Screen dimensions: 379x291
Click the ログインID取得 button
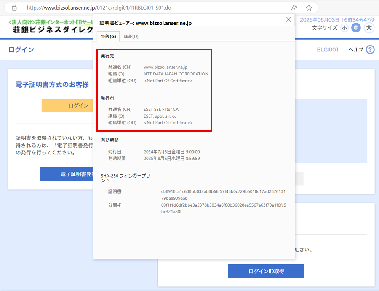coord(266,271)
